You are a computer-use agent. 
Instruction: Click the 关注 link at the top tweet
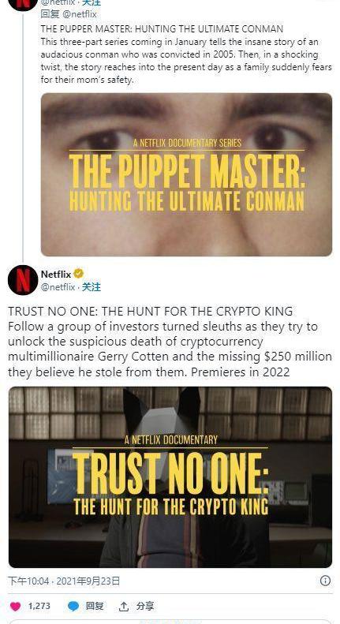92,2
